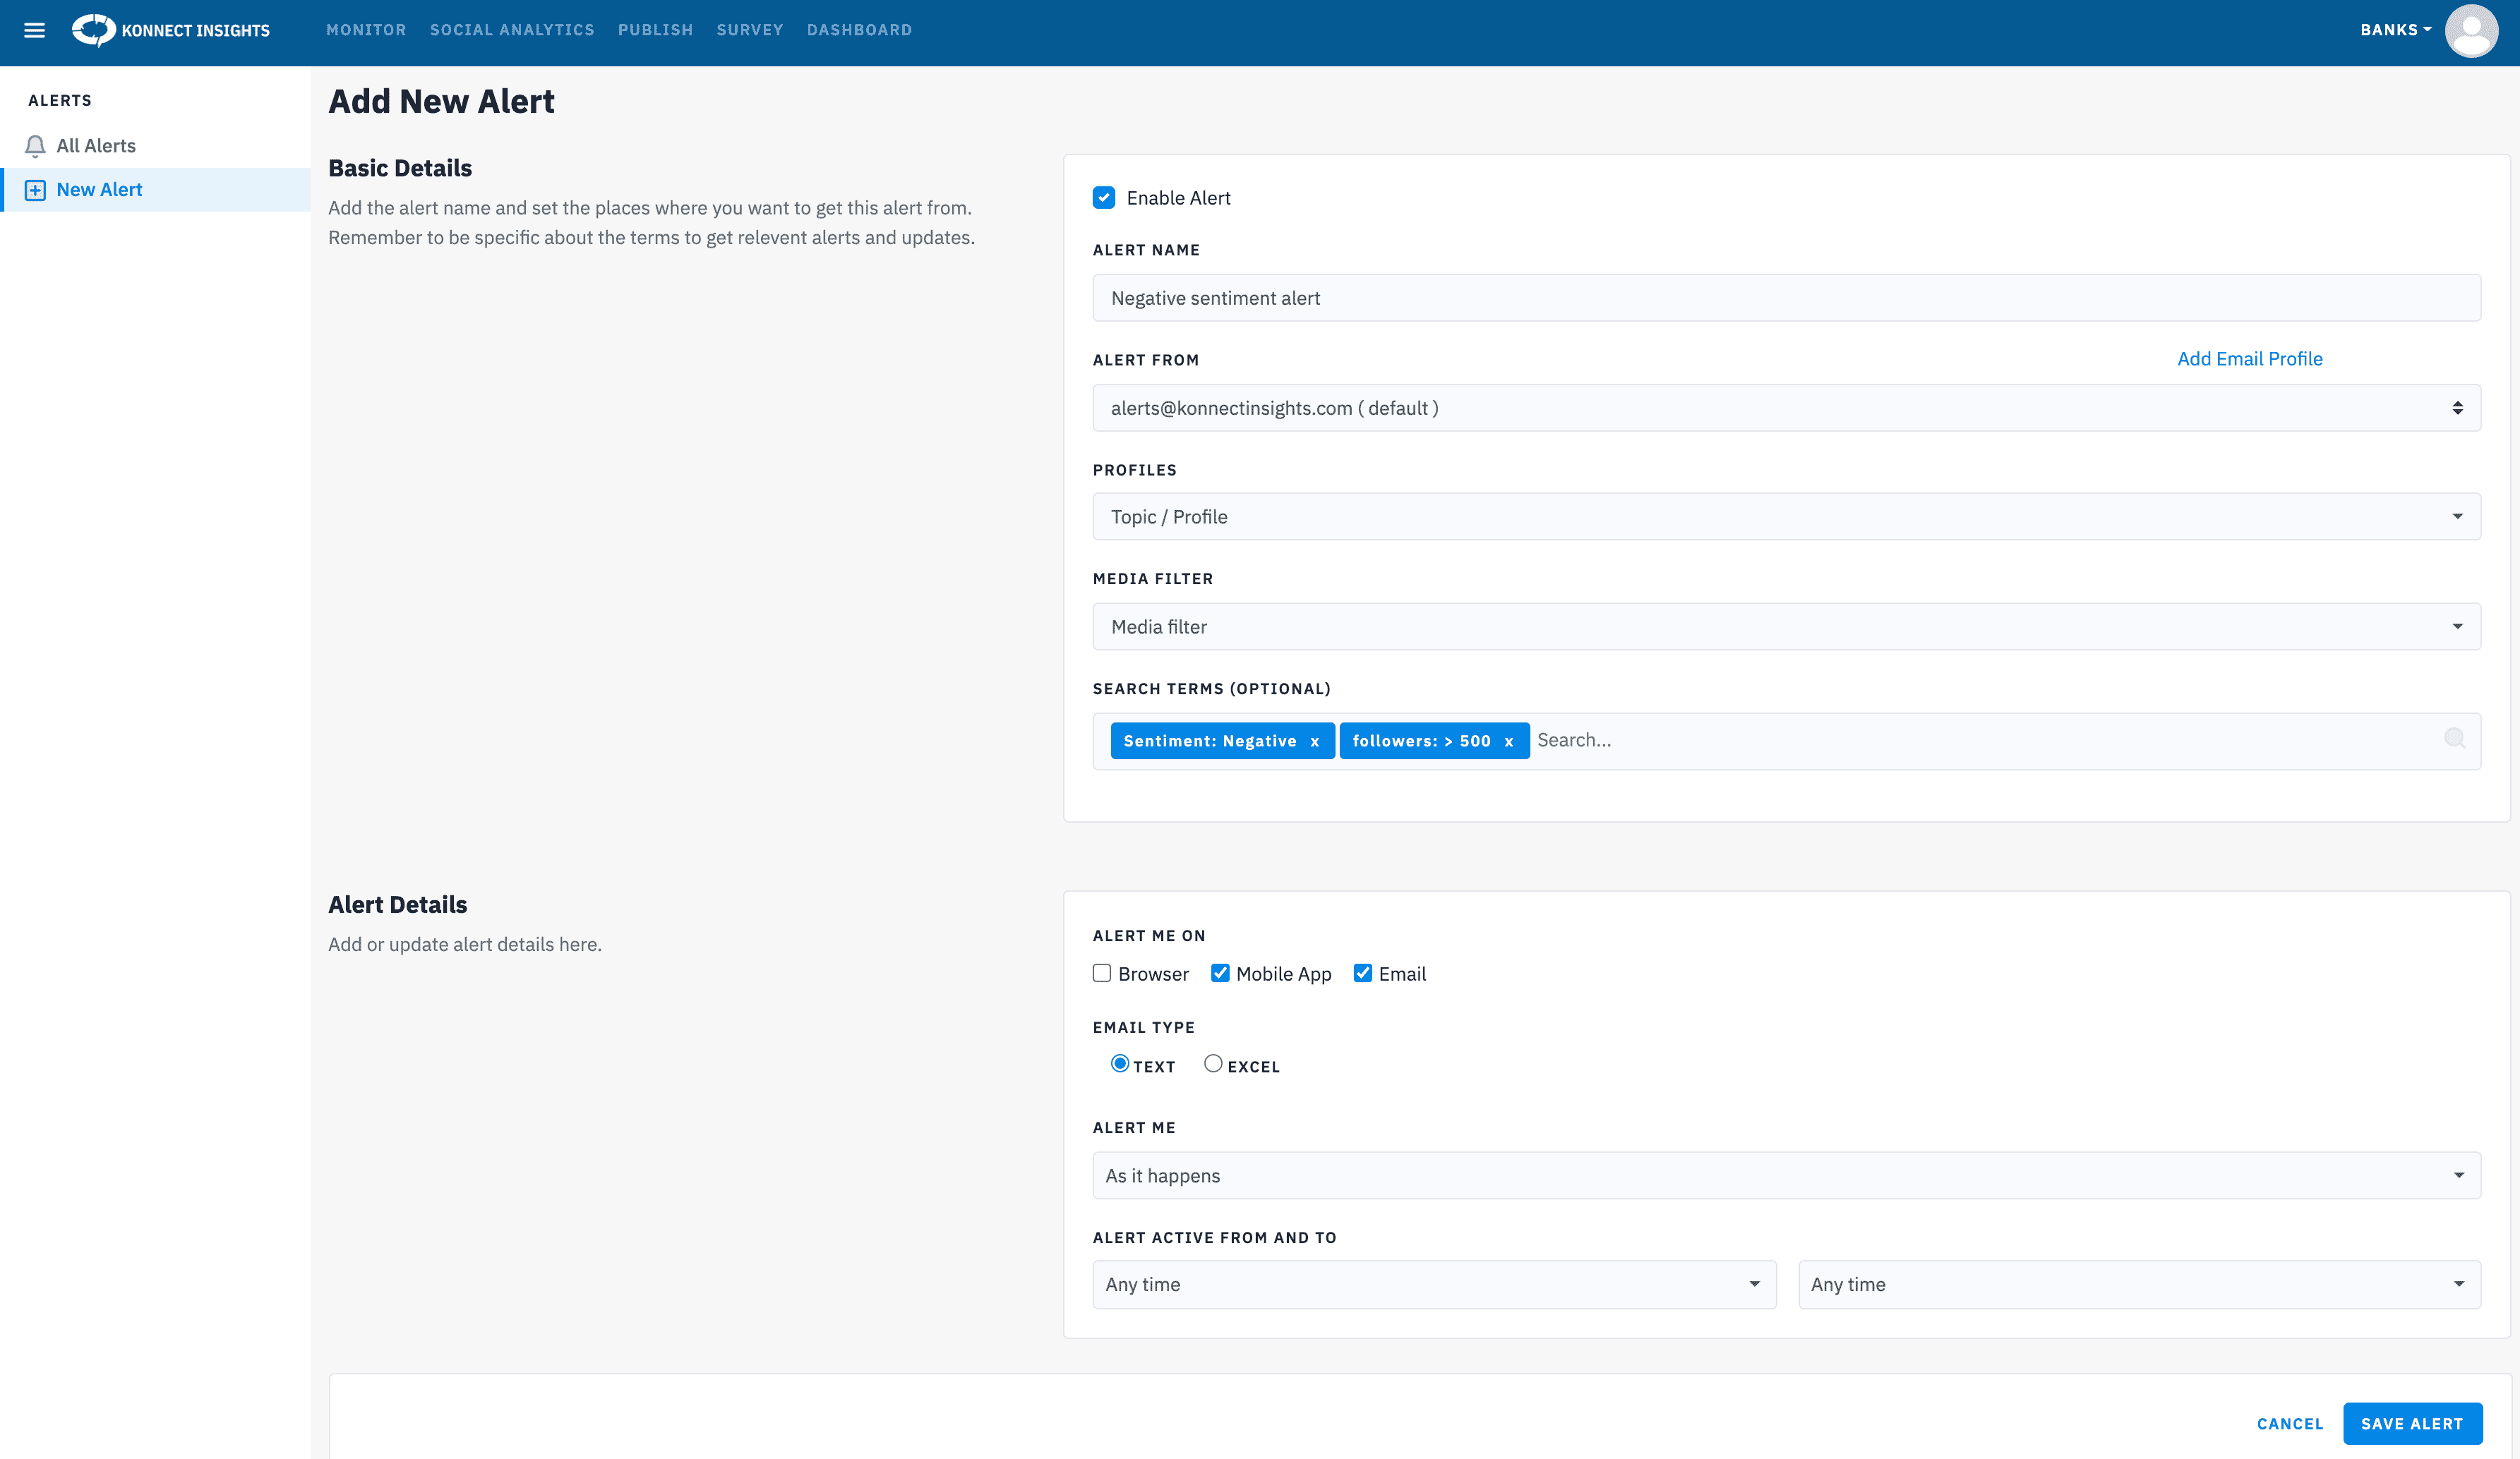Viewport: 2520px width, 1459px height.
Task: Click the Add Email Profile link
Action: click(x=2249, y=358)
